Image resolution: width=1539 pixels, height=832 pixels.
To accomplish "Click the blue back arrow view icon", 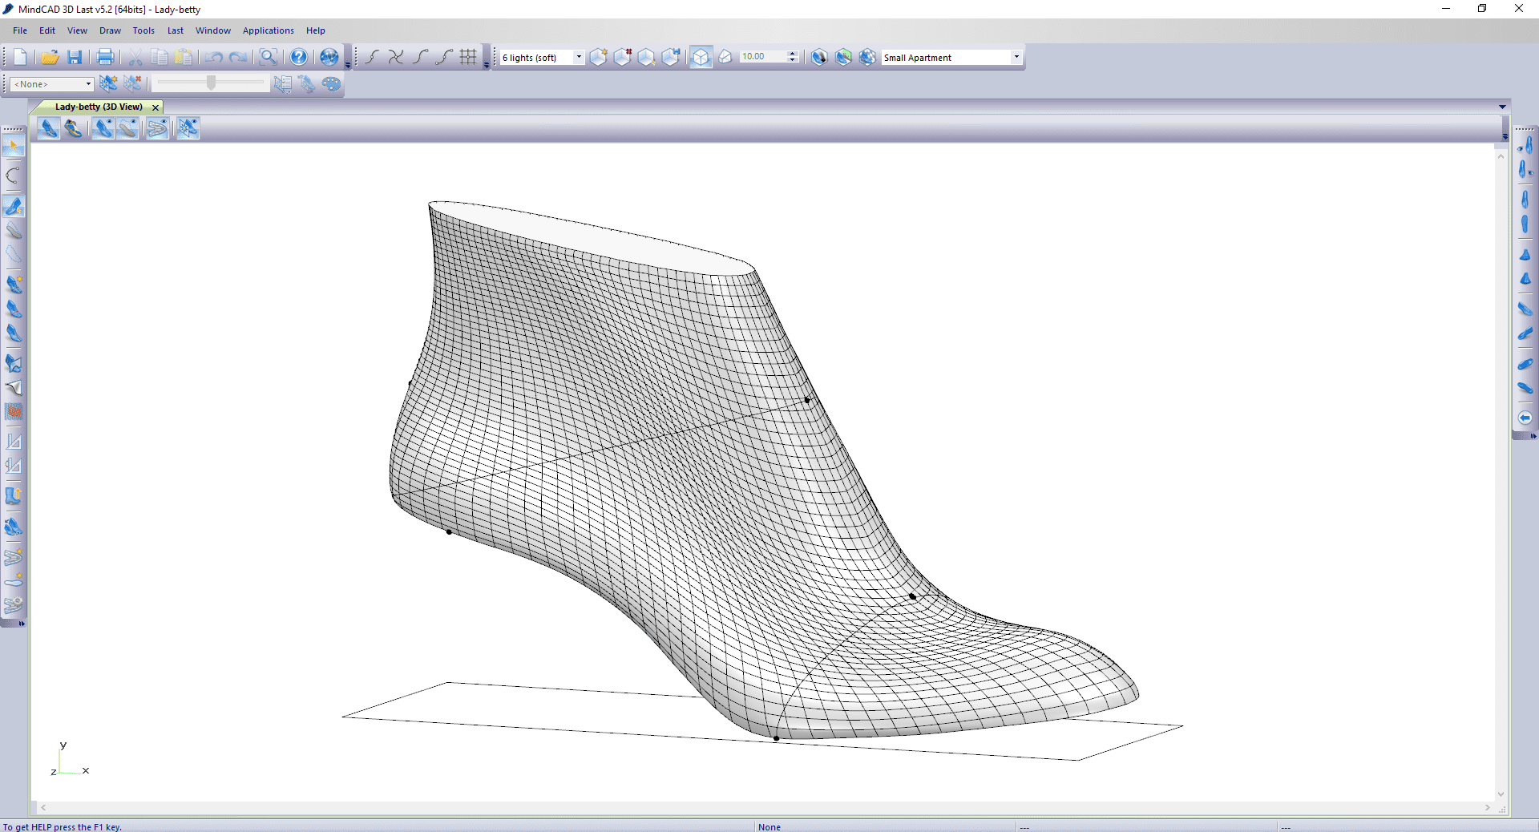I will click(x=1525, y=418).
